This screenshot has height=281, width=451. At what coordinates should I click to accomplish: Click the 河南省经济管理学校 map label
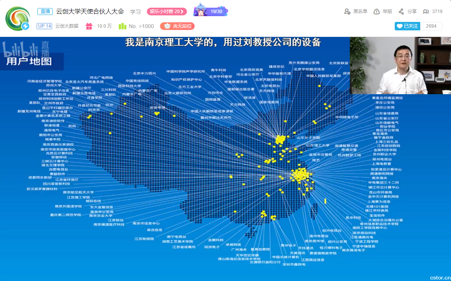(x=45, y=81)
